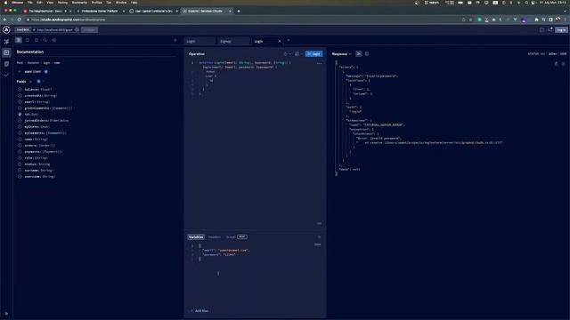Screen dimensions: 570x320
Task: Click the Root breadcrumb link
Action: click(x=20, y=63)
